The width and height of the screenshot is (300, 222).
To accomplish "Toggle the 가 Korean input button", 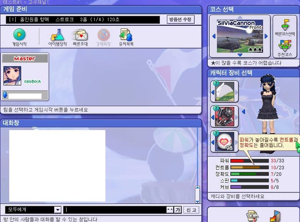I will pyautogui.click(x=178, y=210).
